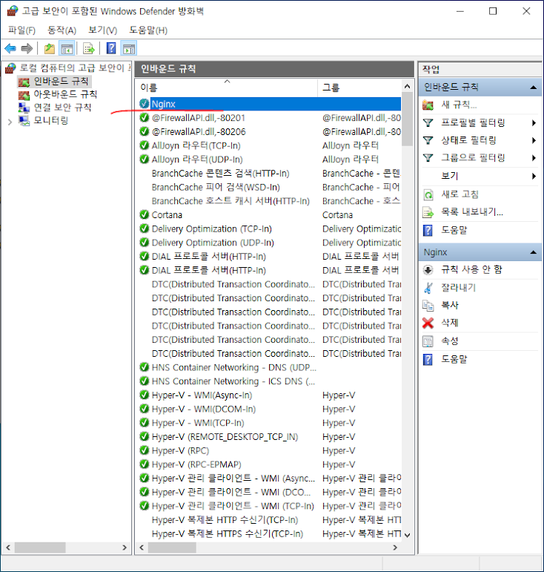
Task: Click the 속성 properties icon
Action: tap(428, 341)
